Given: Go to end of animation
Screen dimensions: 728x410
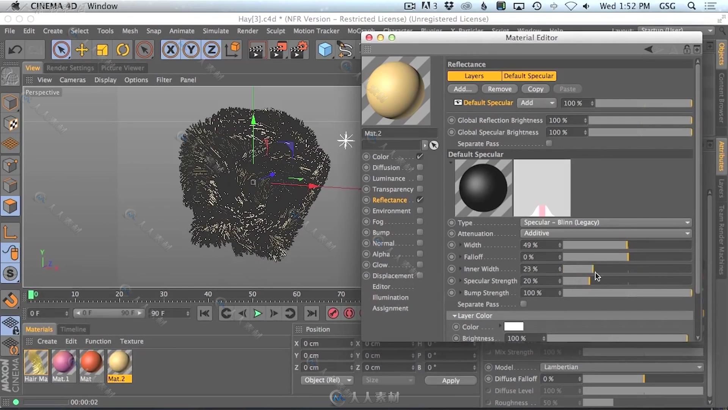Looking at the screenshot, I should coord(312,313).
